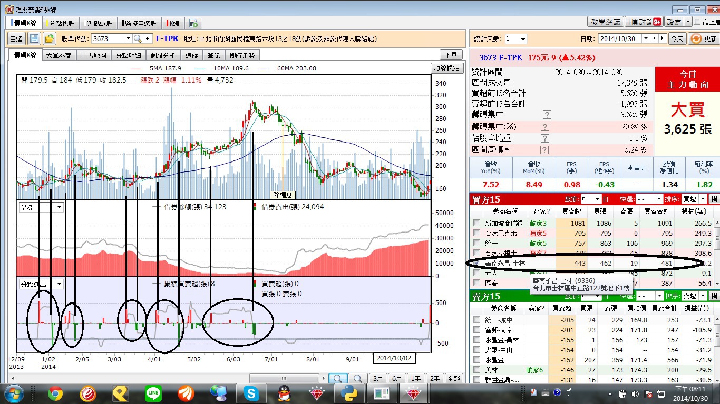Click chart scrollbar right arrow
Viewport: 720px width, 404px height.
[x=323, y=378]
